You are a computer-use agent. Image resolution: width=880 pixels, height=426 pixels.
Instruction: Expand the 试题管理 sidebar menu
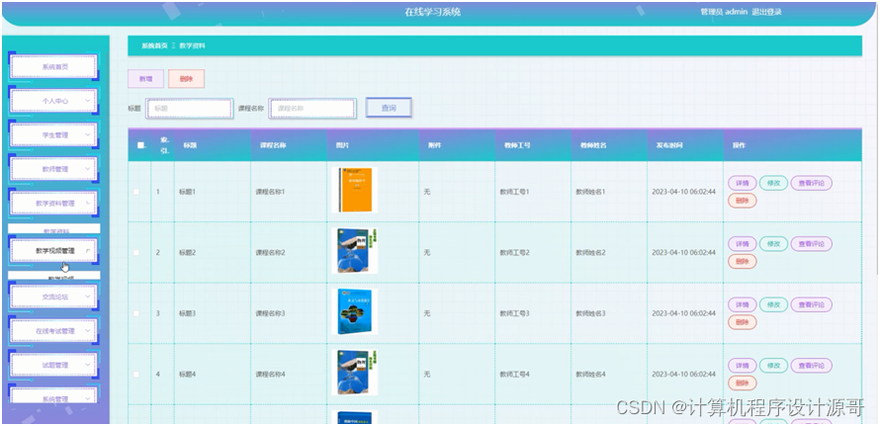(53, 365)
